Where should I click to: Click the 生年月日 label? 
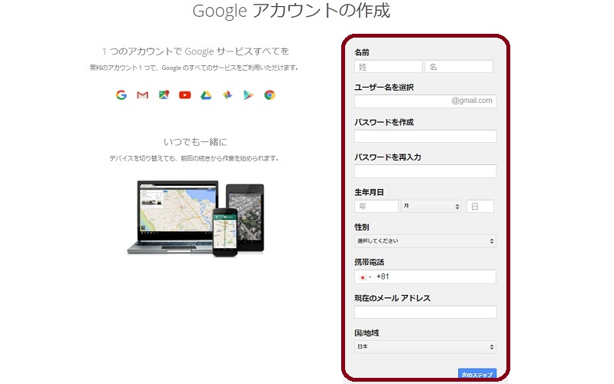[369, 192]
